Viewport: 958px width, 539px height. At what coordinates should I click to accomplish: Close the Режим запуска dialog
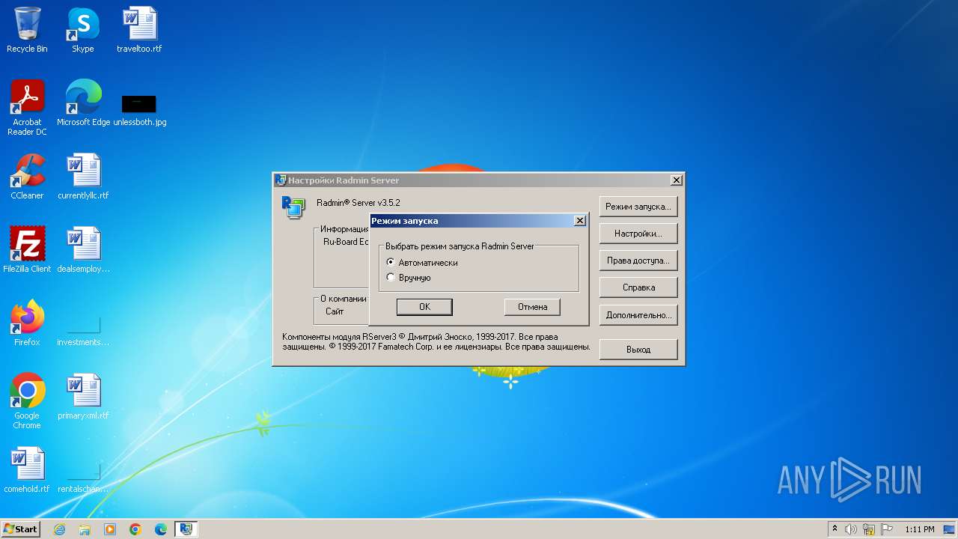point(579,221)
